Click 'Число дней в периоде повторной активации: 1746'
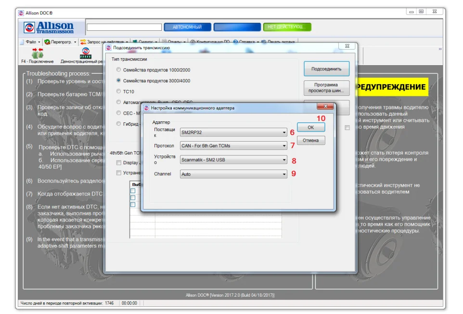The image size is (463, 314). pyautogui.click(x=67, y=303)
